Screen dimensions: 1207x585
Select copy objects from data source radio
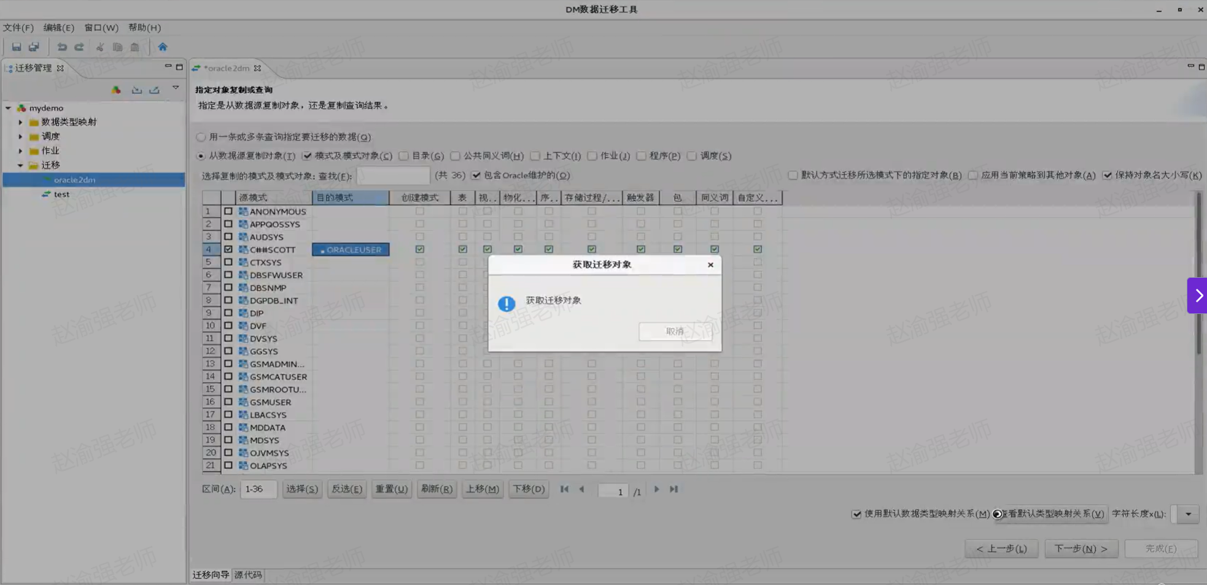[x=201, y=156]
